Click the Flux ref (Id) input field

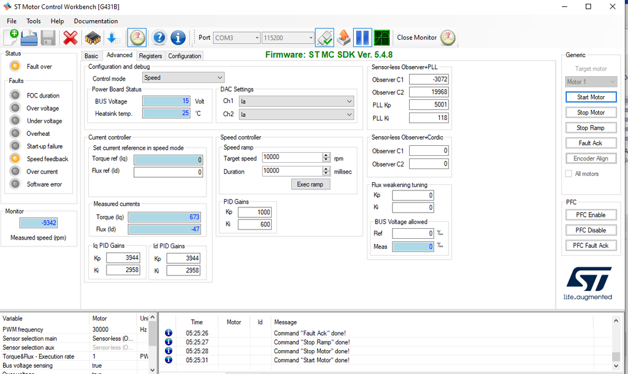(168, 172)
